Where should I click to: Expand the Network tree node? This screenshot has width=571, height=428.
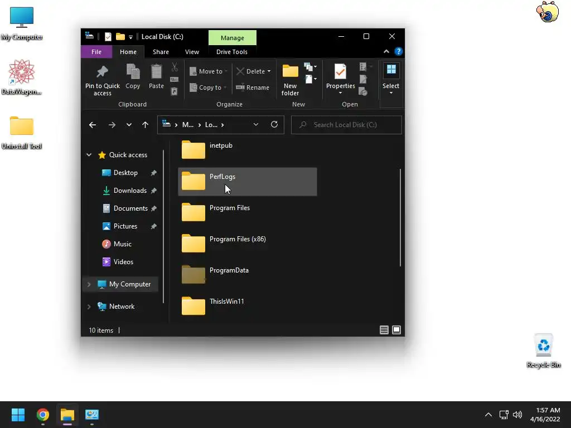pos(89,307)
